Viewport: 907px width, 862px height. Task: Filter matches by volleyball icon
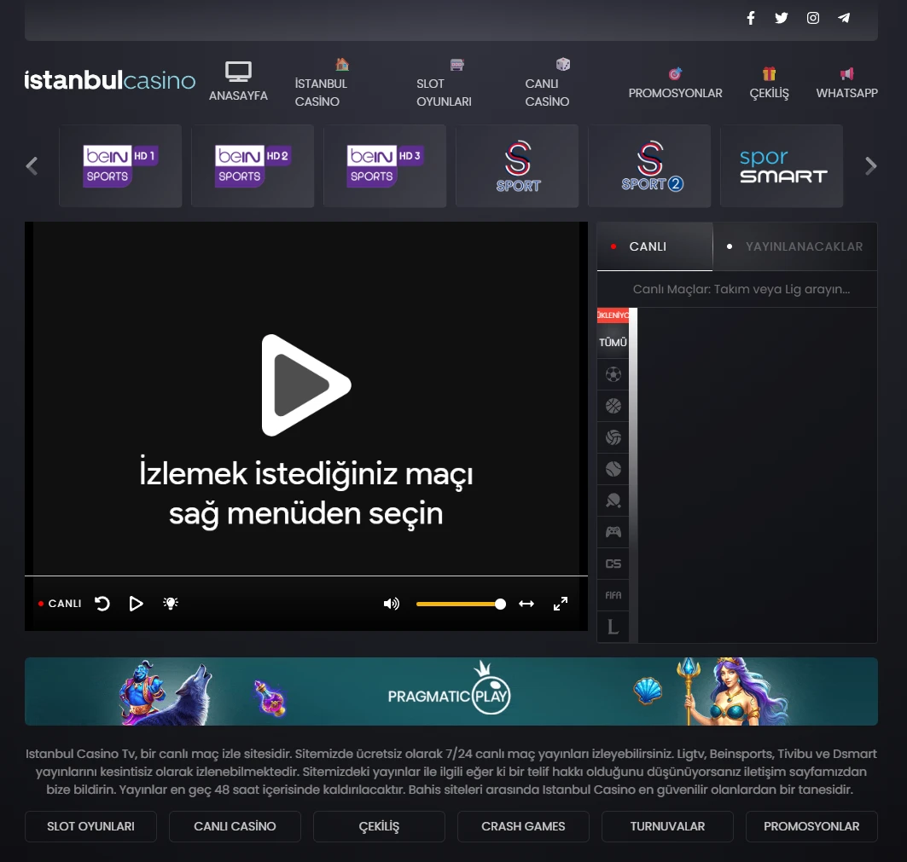click(x=613, y=437)
